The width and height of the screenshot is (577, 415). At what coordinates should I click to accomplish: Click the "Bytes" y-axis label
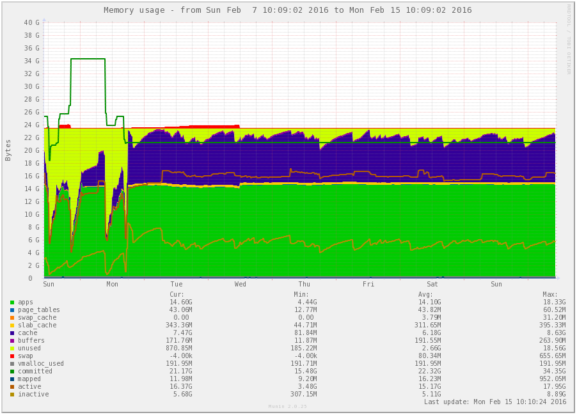(8, 150)
